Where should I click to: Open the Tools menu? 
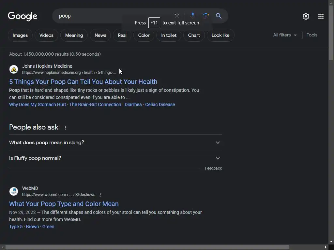(312, 35)
